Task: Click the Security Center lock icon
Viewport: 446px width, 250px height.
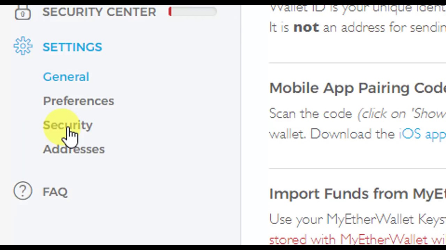Action: point(23,12)
